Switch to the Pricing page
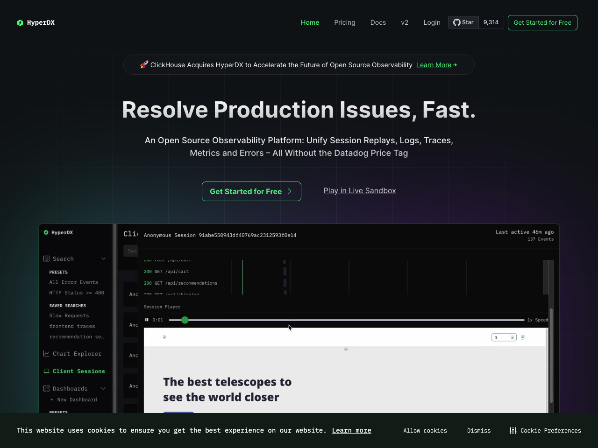Screen dimensions: 598x448 pyautogui.click(x=344, y=22)
